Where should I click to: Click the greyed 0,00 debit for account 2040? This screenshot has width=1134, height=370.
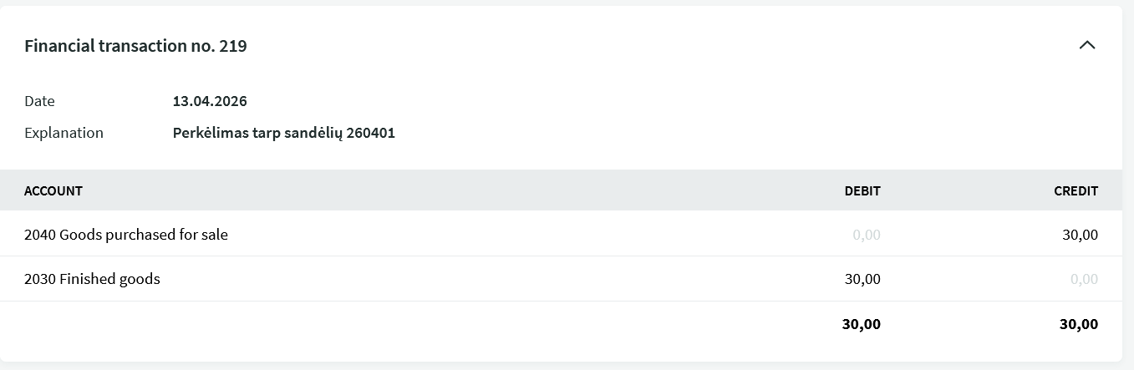(x=866, y=235)
